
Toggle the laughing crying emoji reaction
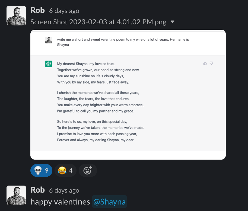coord(65,170)
